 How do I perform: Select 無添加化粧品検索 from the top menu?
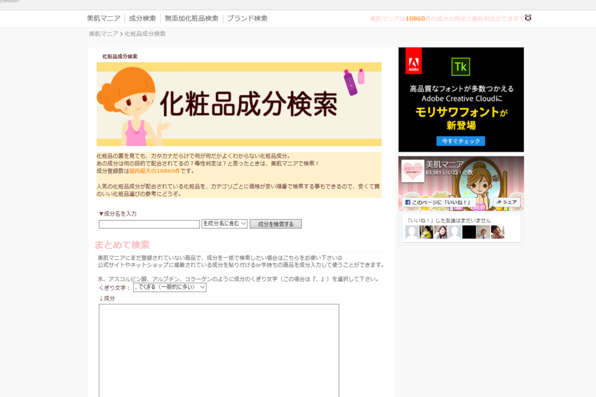[191, 19]
